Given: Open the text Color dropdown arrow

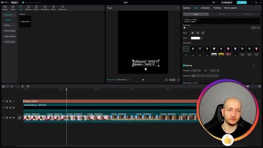Looking at the screenshot, I should (201, 38).
